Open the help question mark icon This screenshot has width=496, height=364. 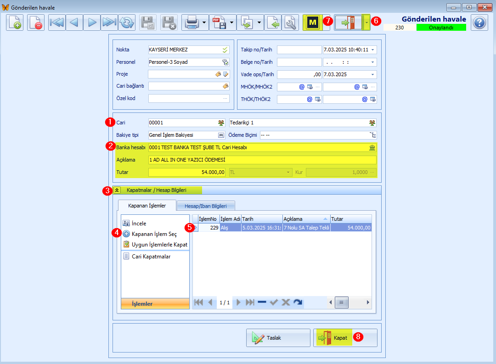(479, 22)
